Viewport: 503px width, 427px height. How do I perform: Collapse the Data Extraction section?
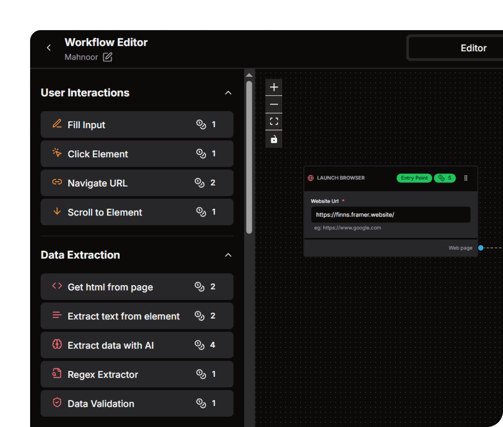[x=228, y=255]
